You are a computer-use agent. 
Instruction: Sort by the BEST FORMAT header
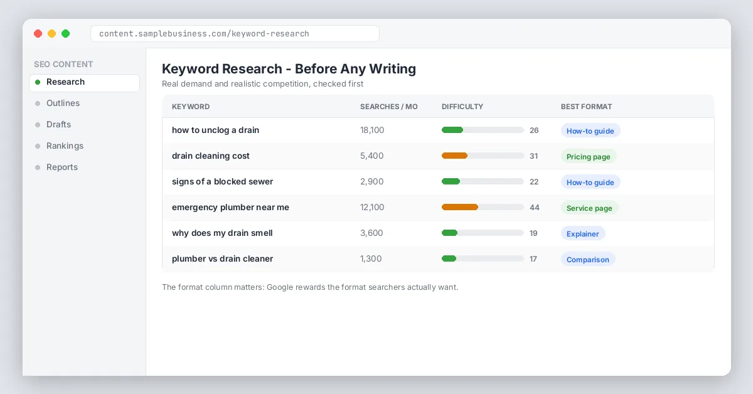tap(586, 107)
